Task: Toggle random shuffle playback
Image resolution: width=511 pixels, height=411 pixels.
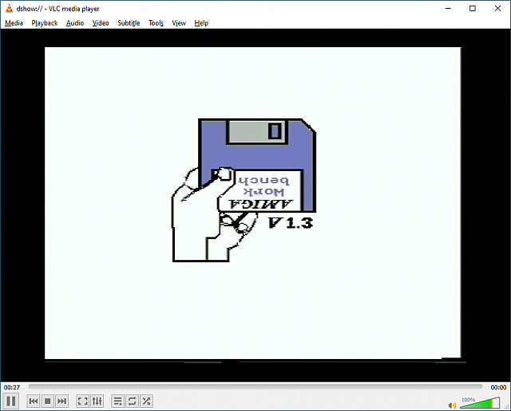Action: (x=147, y=401)
